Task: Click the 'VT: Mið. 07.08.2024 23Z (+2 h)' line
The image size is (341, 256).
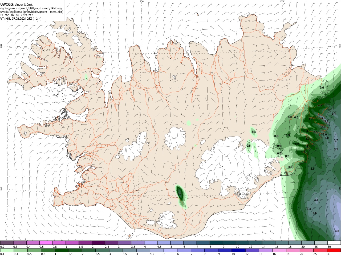Action: coord(21,19)
